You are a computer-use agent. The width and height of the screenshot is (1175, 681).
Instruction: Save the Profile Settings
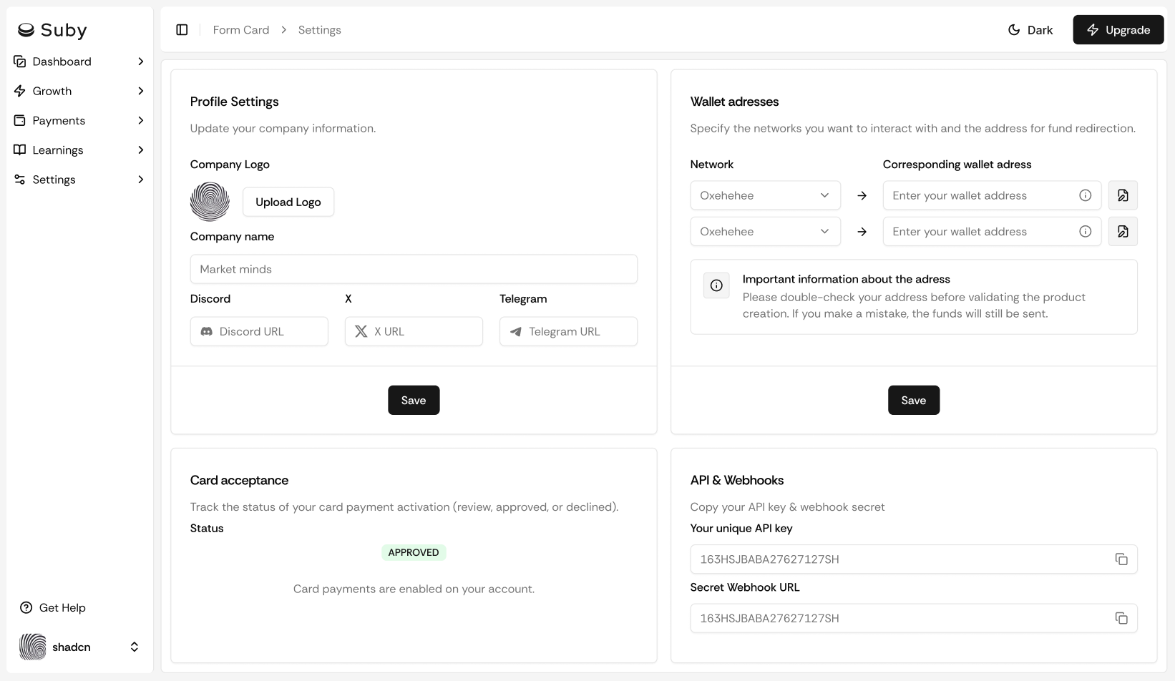(x=413, y=401)
